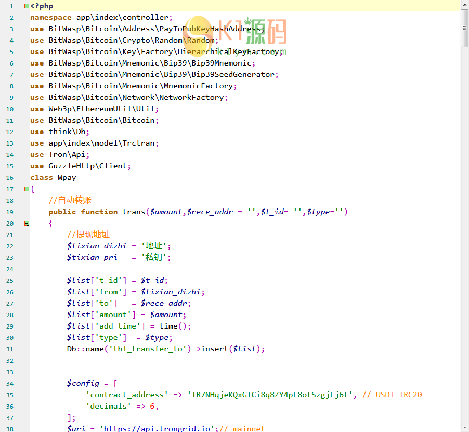Click 'app\index\model\Trctran' import
Viewport: 469px width, 432px height.
click(x=102, y=143)
